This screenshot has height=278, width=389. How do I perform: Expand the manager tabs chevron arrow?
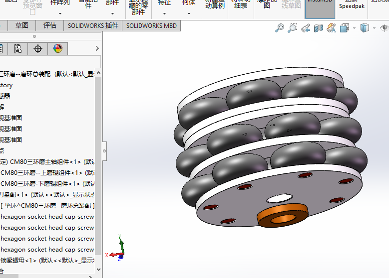click(97, 49)
